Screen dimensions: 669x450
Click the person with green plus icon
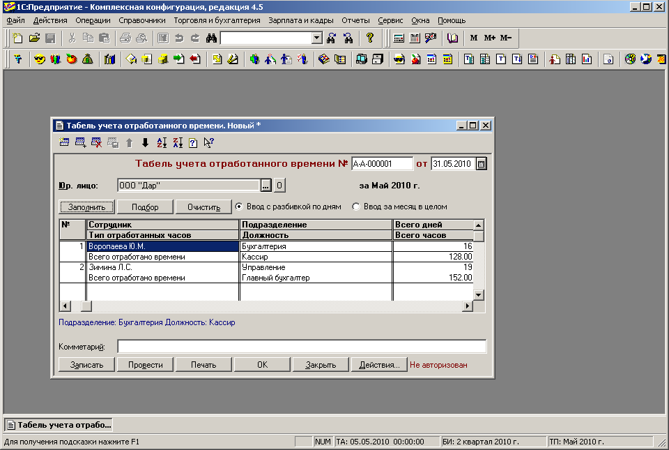point(254,59)
